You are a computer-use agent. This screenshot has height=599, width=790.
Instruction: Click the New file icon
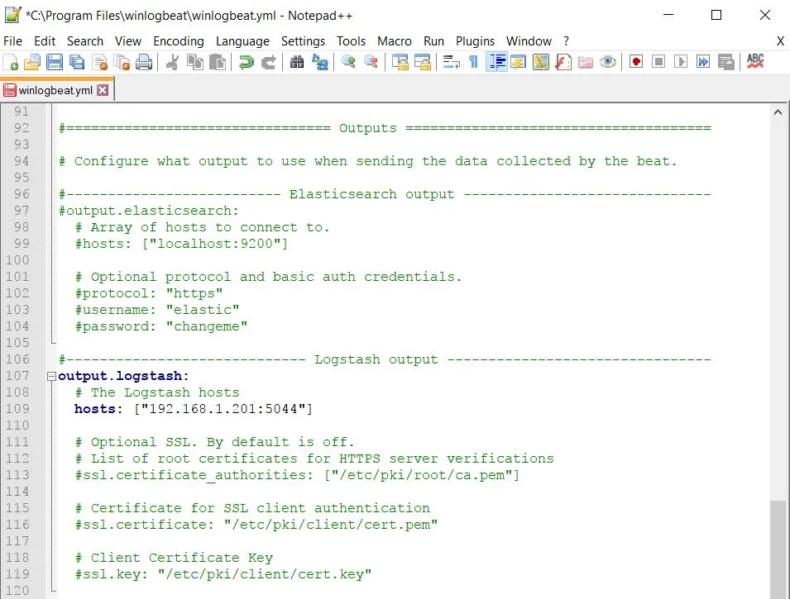point(11,62)
